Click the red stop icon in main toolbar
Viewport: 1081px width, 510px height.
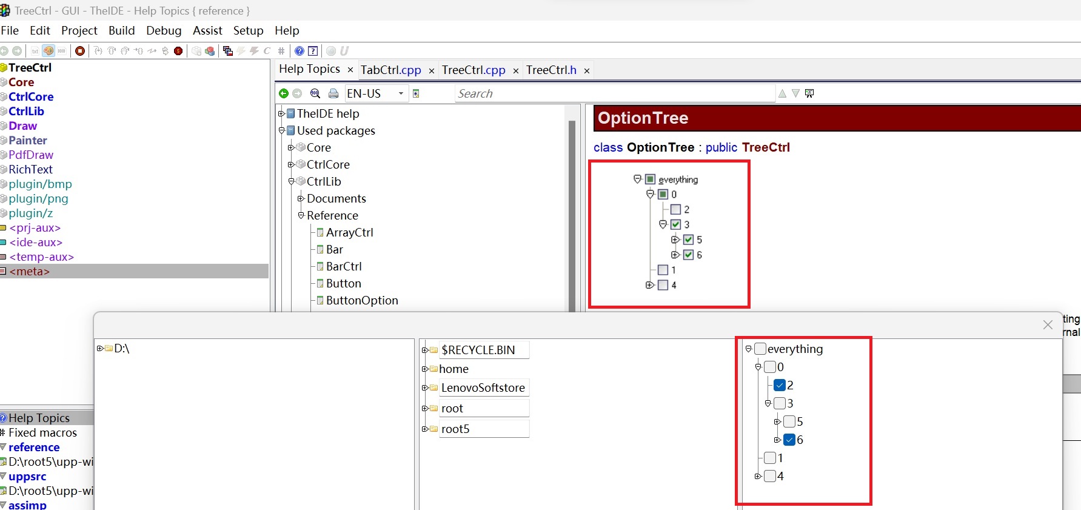click(x=79, y=51)
